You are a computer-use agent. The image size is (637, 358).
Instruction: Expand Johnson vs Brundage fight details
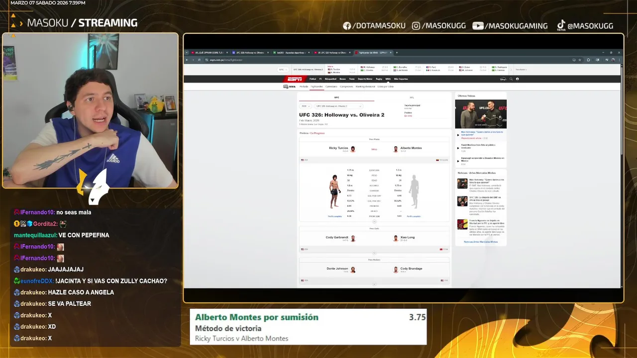click(x=374, y=284)
